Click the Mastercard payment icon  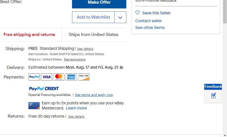click(59, 77)
